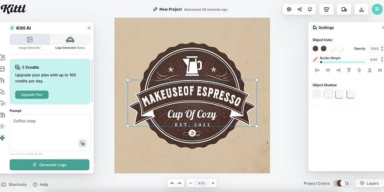Switch to the Logo Generator tab
The width and height of the screenshot is (384, 192).
pyautogui.click(x=71, y=41)
